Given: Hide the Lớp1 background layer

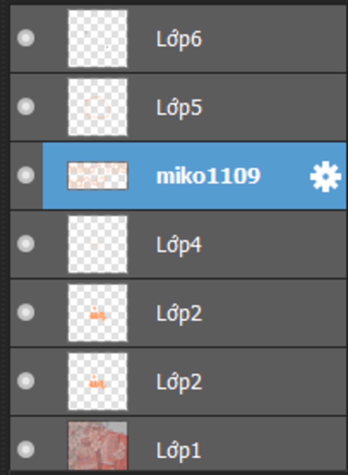Looking at the screenshot, I should (26, 449).
